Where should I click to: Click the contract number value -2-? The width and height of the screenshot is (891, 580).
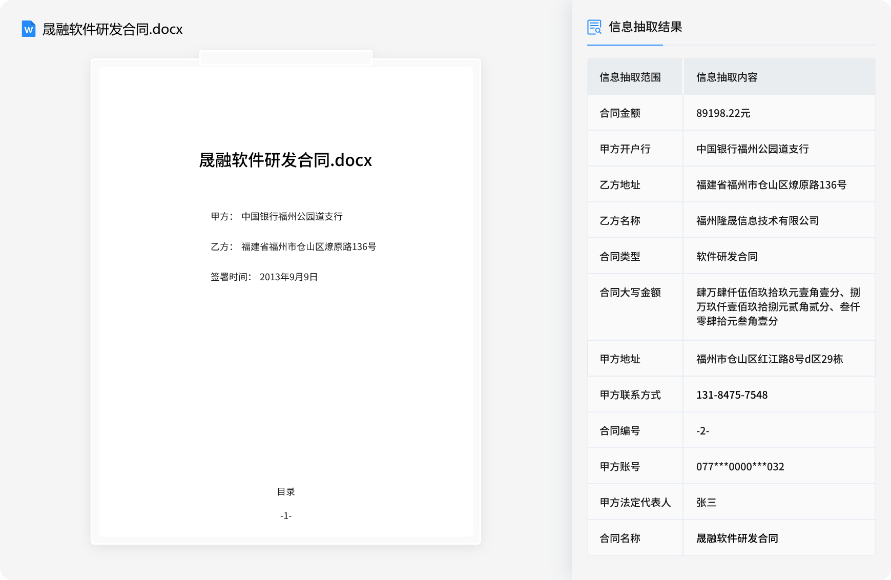(702, 431)
